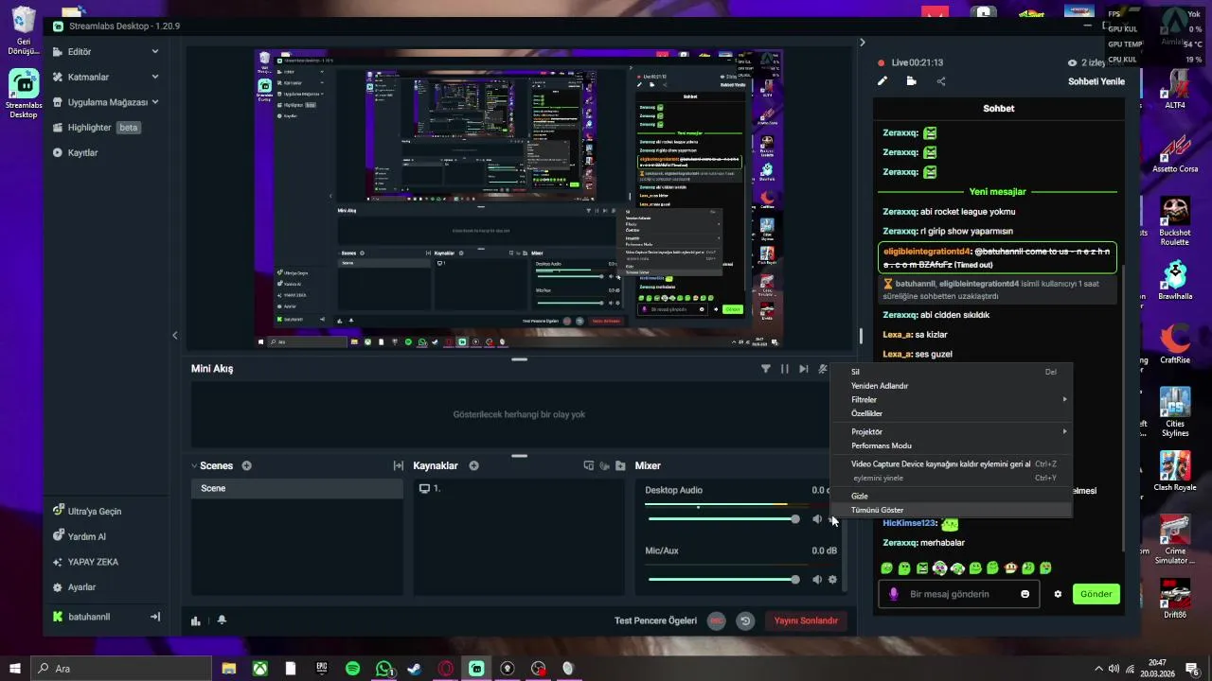
Task: Show hidden system tray icons chevron
Action: [1098, 669]
